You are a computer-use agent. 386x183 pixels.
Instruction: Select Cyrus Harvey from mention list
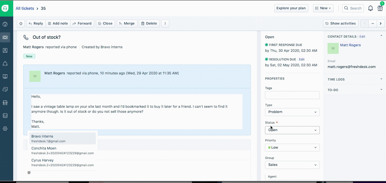tap(63, 163)
